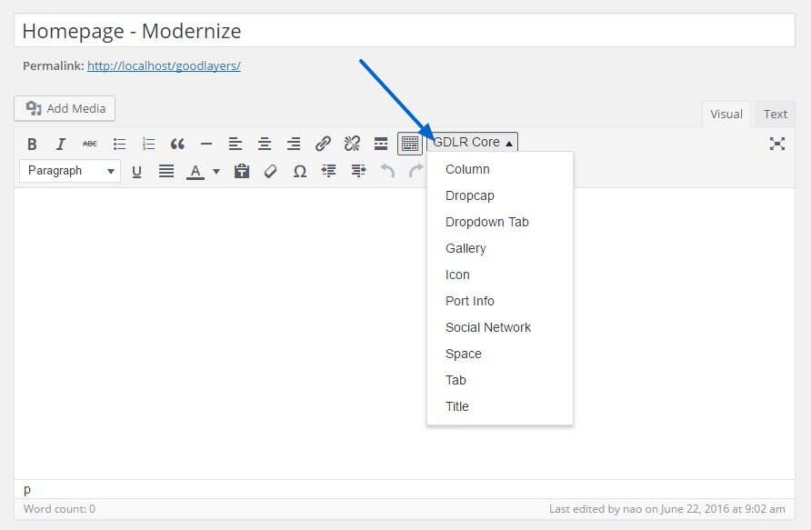Click the page title input field

click(405, 31)
